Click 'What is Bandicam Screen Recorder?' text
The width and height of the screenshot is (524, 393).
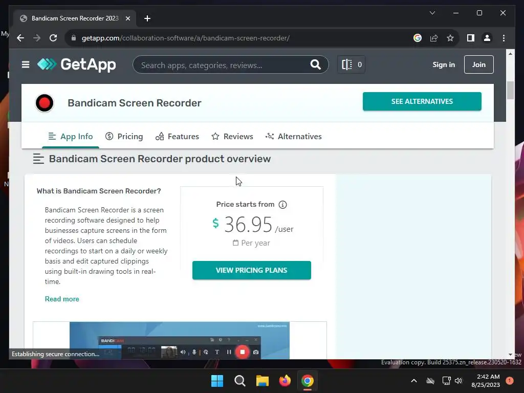(x=99, y=191)
